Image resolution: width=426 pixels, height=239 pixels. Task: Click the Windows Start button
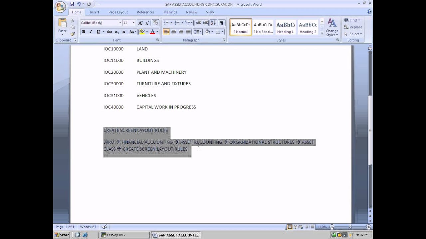click(x=62, y=235)
